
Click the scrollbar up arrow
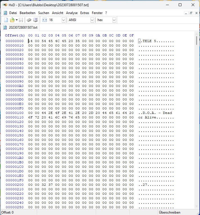[x=196, y=34]
